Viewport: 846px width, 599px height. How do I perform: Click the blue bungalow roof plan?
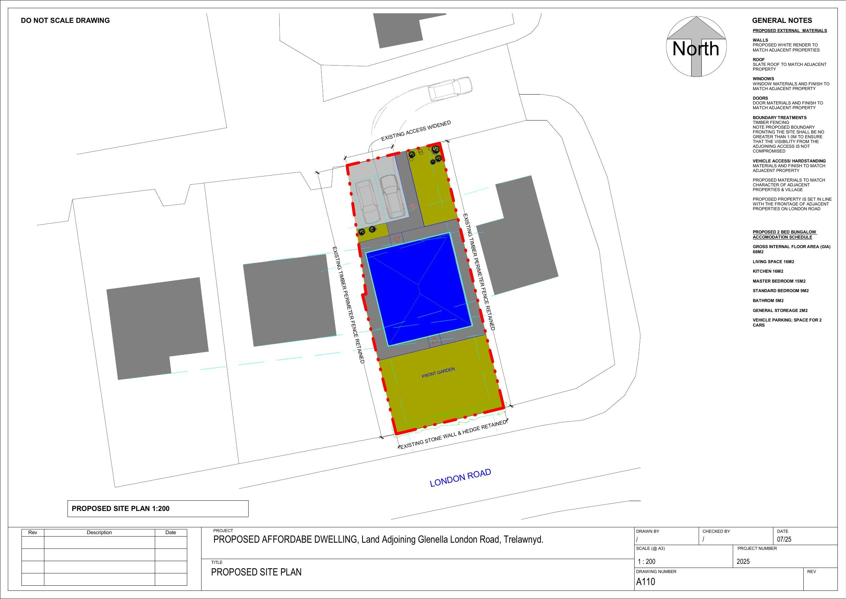[x=419, y=289]
